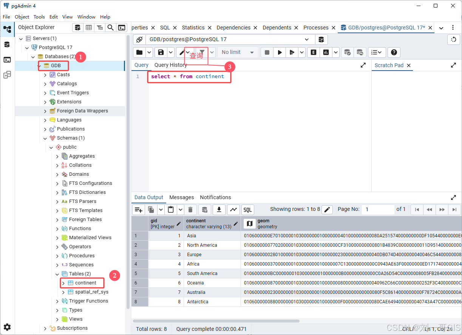Open the tab overflow chevron in the tab bar
This screenshot has width=462, height=335.
click(x=441, y=28)
